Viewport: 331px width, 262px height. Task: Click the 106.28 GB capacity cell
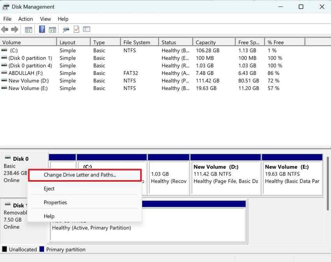(x=208, y=51)
